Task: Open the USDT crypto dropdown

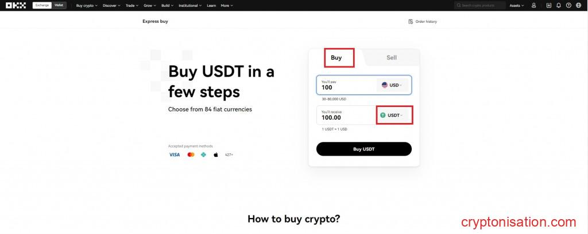Action: click(x=394, y=115)
